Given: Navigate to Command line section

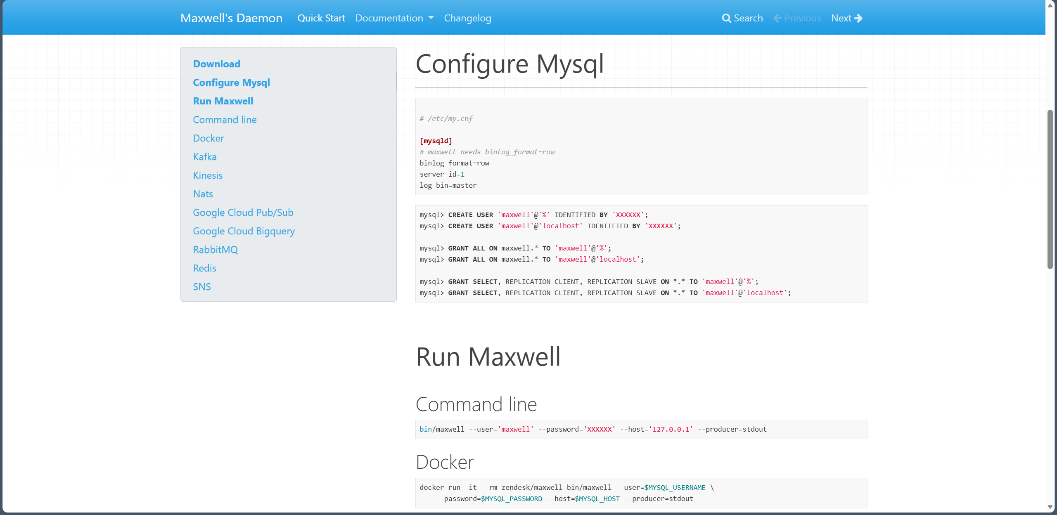Looking at the screenshot, I should pyautogui.click(x=225, y=120).
